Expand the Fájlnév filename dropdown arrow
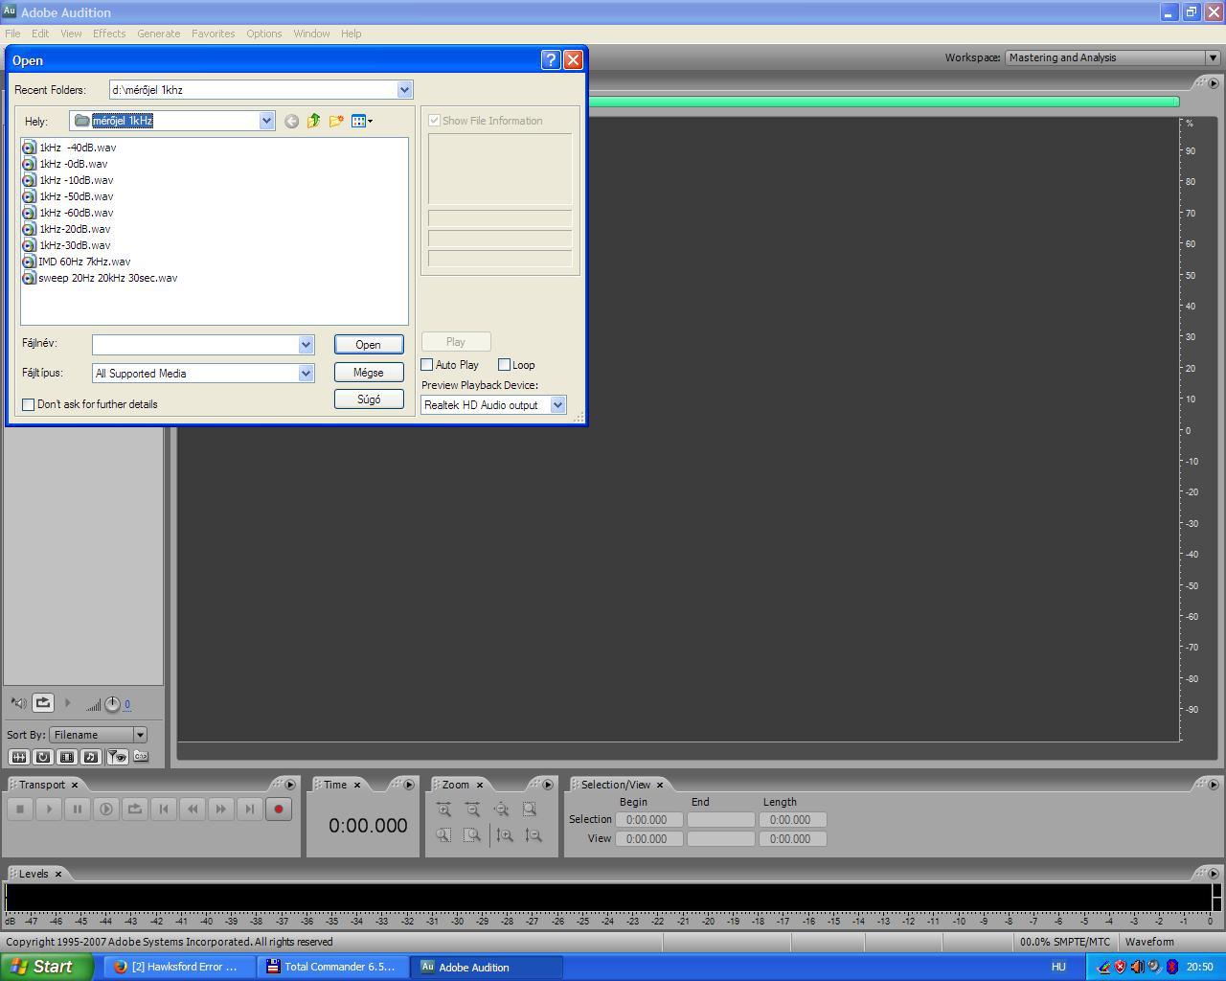Image resolution: width=1226 pixels, height=981 pixels. [x=306, y=345]
